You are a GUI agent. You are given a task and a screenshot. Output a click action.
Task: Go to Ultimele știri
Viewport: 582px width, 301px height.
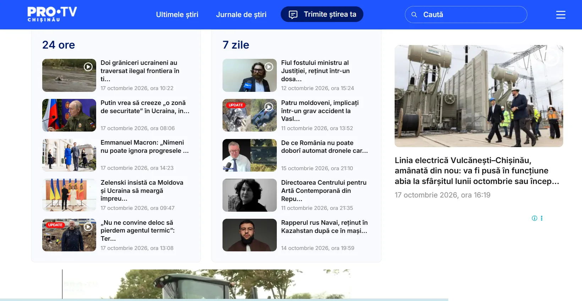177,15
